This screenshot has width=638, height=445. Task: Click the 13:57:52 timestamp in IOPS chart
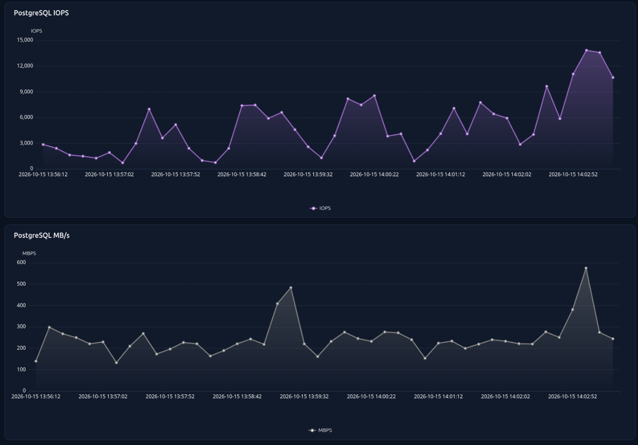click(176, 174)
